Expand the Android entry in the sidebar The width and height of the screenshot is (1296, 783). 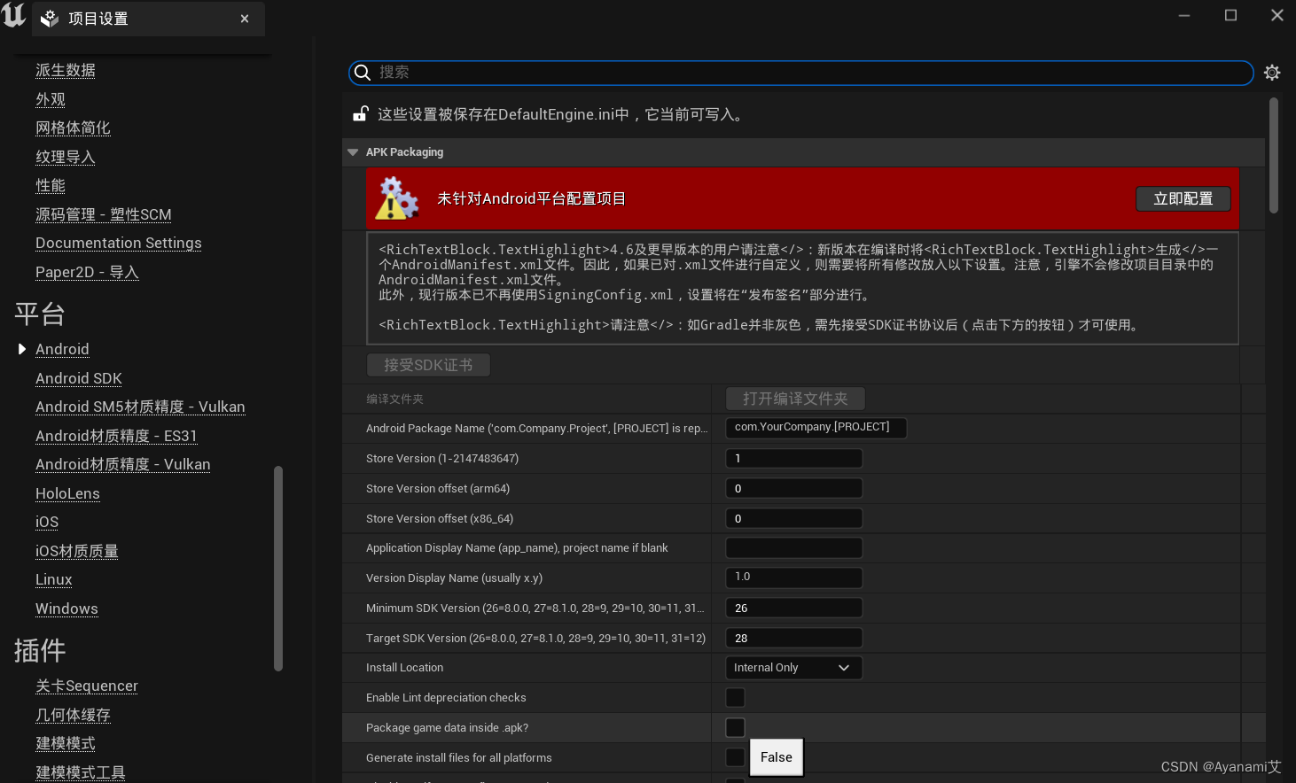click(22, 349)
